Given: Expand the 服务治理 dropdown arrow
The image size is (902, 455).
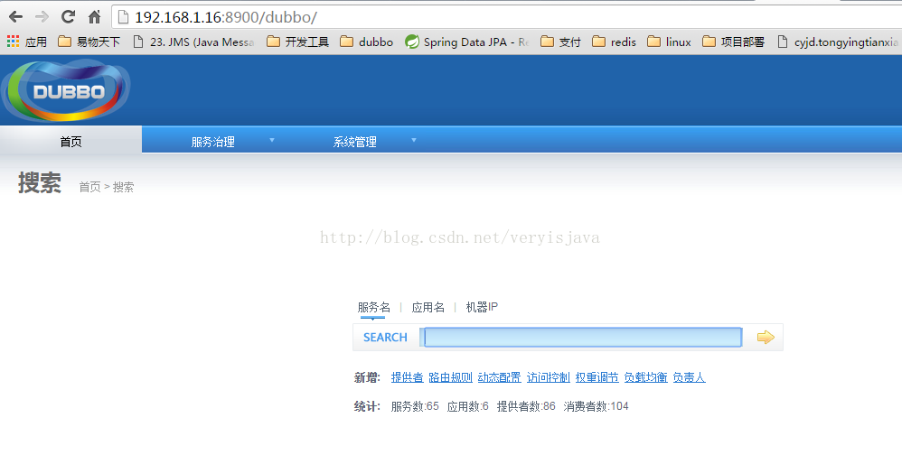Looking at the screenshot, I should (x=272, y=140).
